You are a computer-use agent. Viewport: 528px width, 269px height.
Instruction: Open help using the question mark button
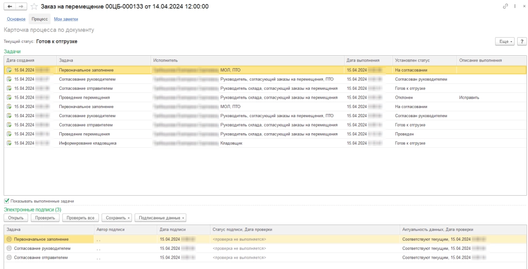tap(521, 41)
